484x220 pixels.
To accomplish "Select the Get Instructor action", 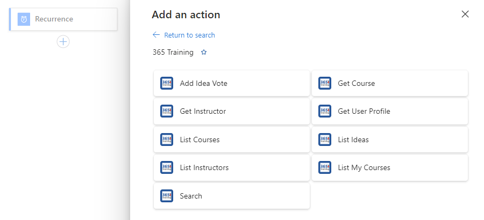I will [x=232, y=111].
